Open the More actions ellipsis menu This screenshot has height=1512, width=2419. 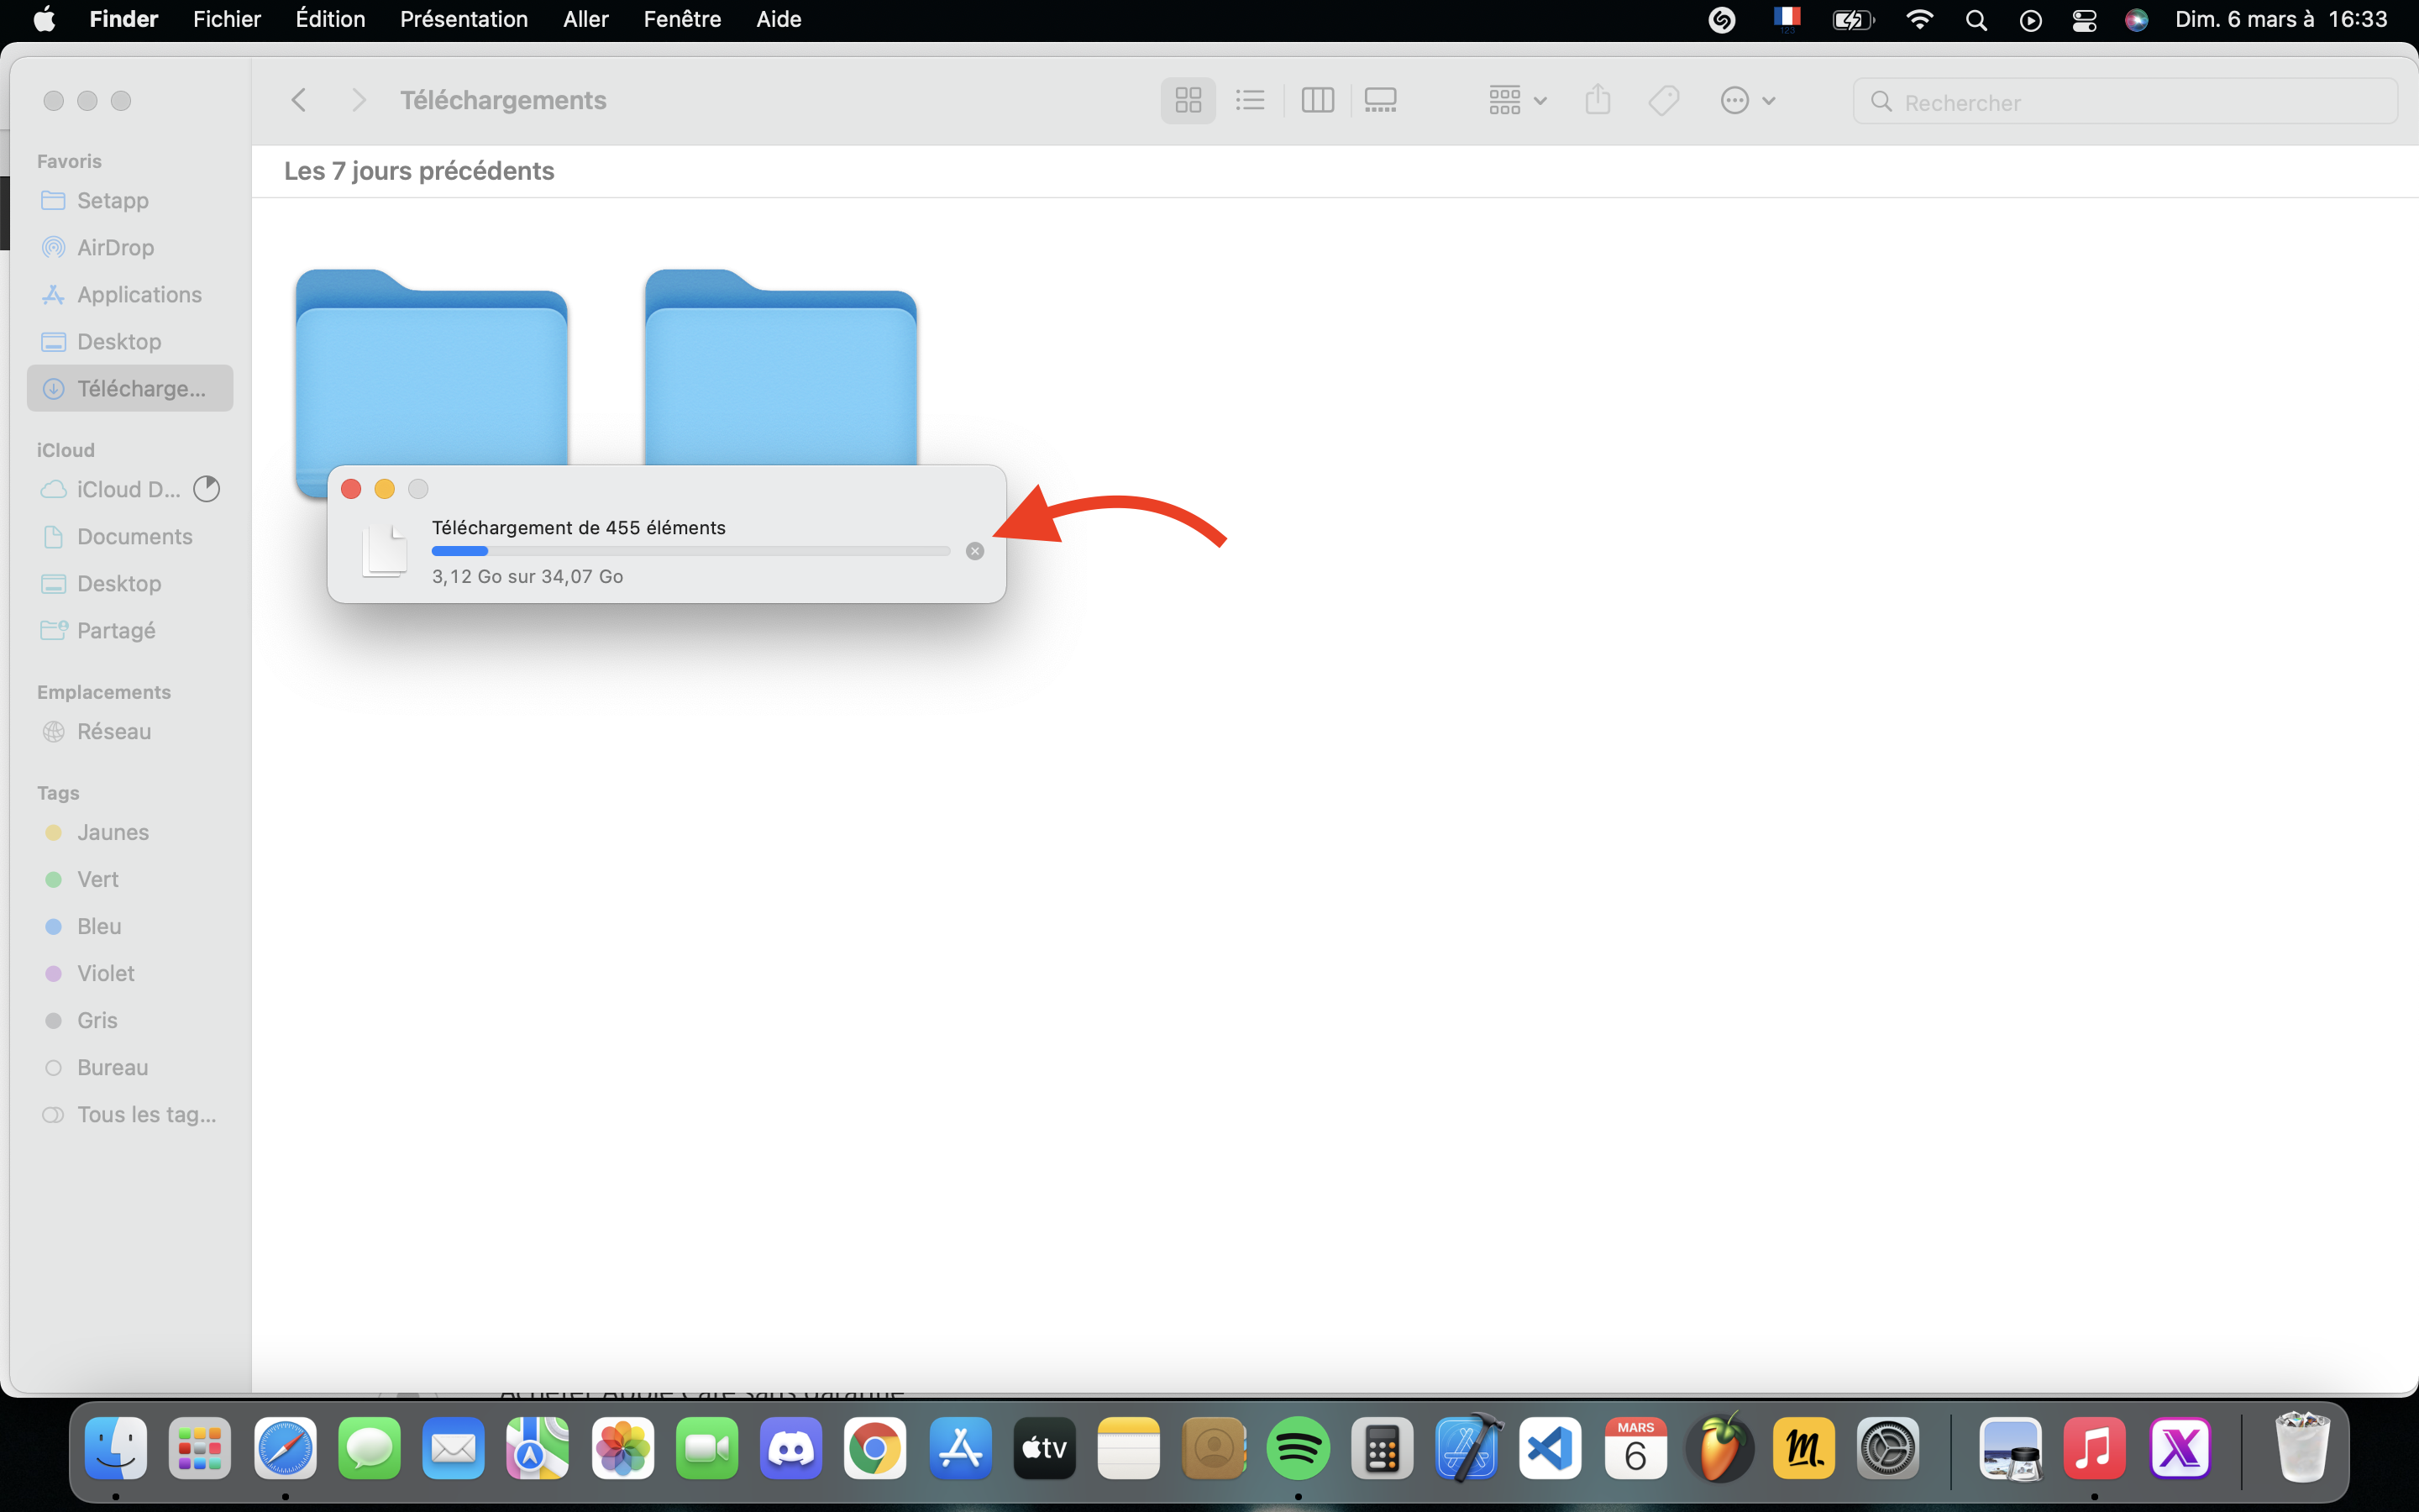tap(1746, 100)
